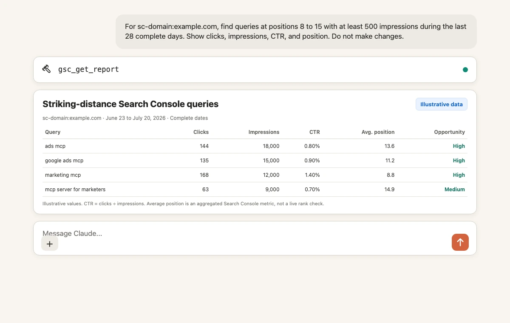Select 'mcp server for marketers' query cell
The image size is (510, 323).
coord(75,190)
